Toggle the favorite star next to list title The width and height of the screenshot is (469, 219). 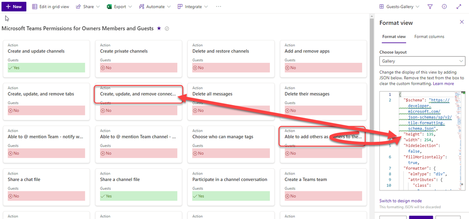pos(159,29)
